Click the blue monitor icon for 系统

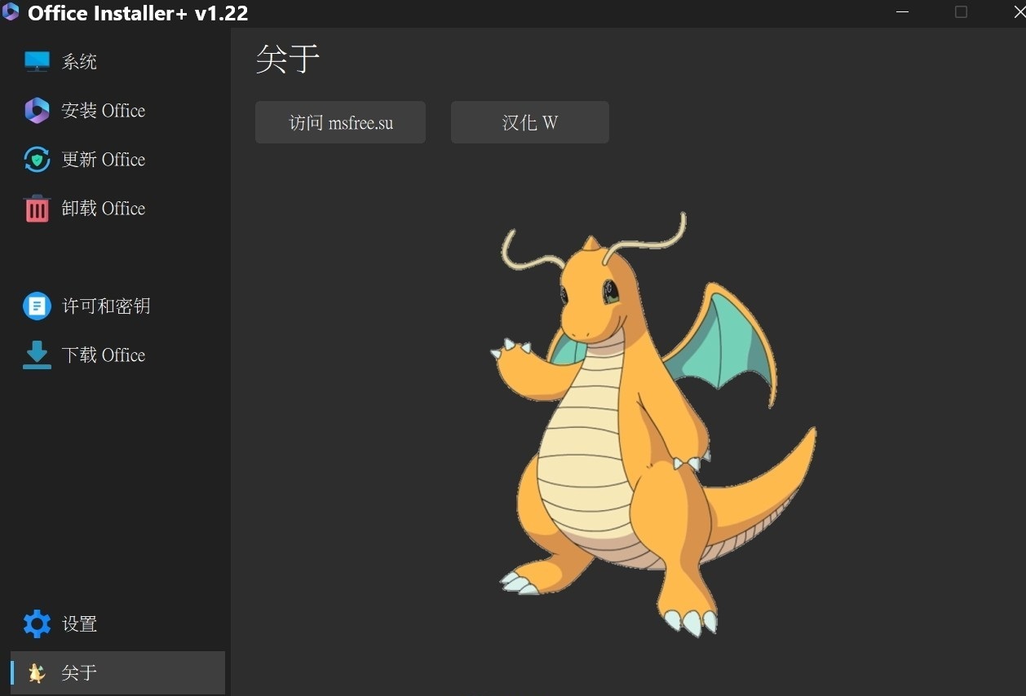pos(37,62)
